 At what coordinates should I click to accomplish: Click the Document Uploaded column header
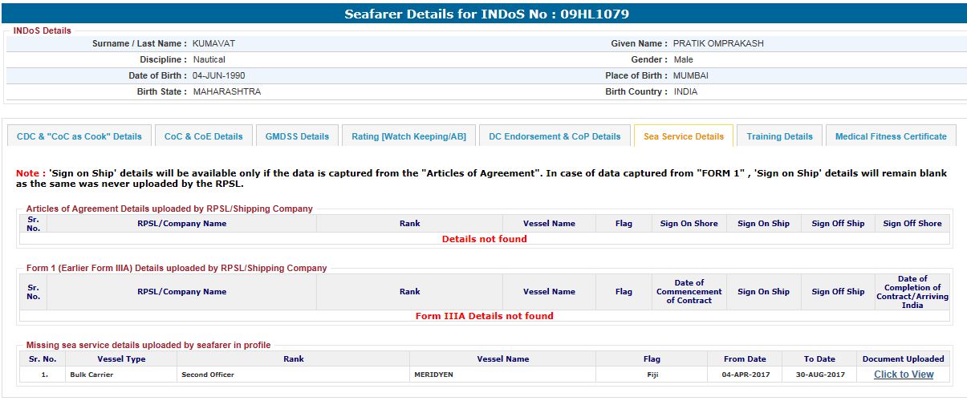tap(903, 359)
